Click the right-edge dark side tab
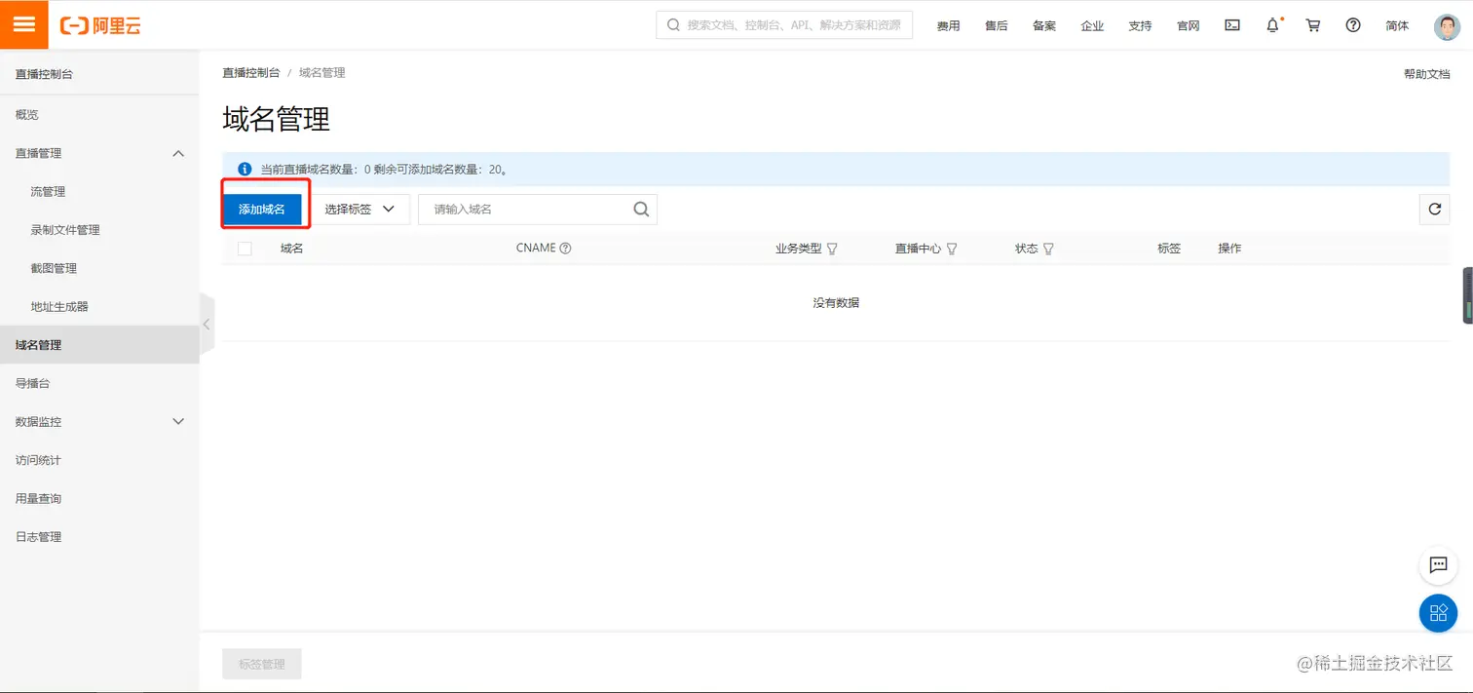 point(1468,296)
